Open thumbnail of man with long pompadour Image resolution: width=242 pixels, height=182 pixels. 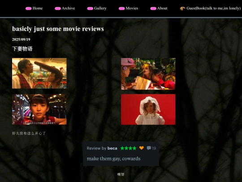click(39, 73)
